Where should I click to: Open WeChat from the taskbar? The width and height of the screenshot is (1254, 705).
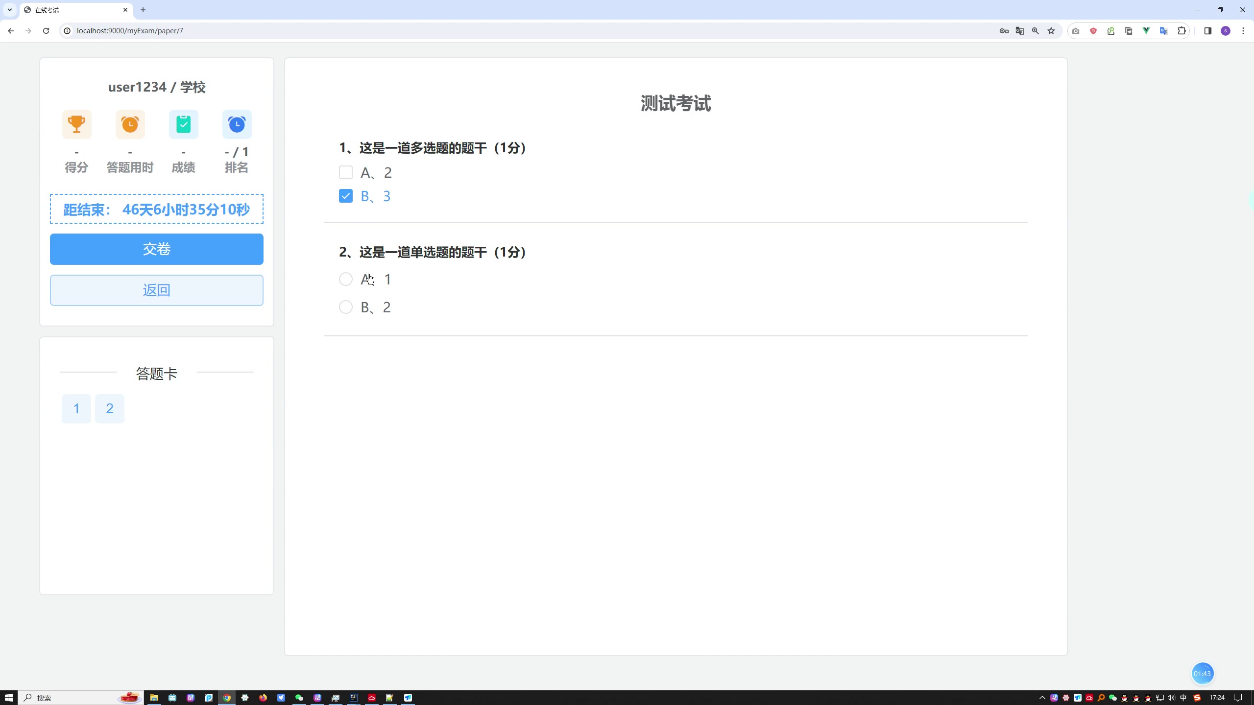[299, 698]
